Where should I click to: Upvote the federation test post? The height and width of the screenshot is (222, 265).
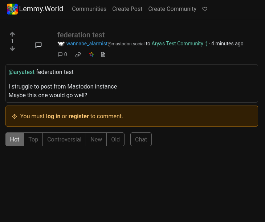(x=12, y=34)
